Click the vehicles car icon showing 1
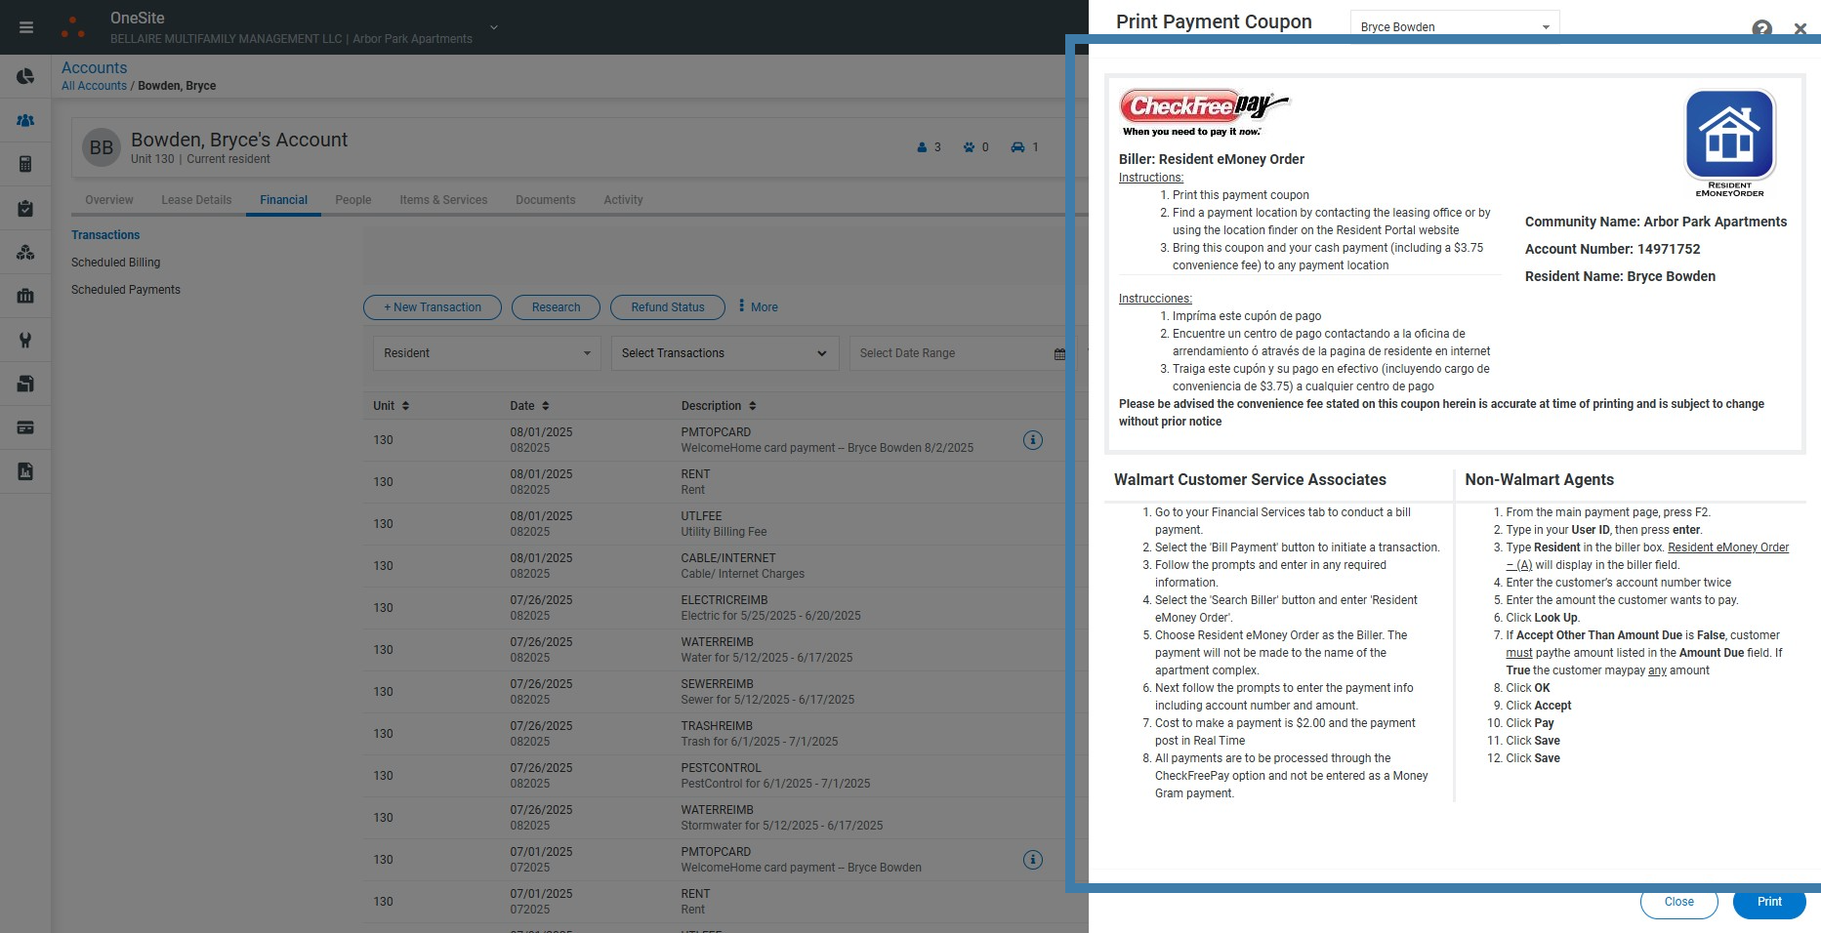This screenshot has width=1821, height=933. (1017, 147)
